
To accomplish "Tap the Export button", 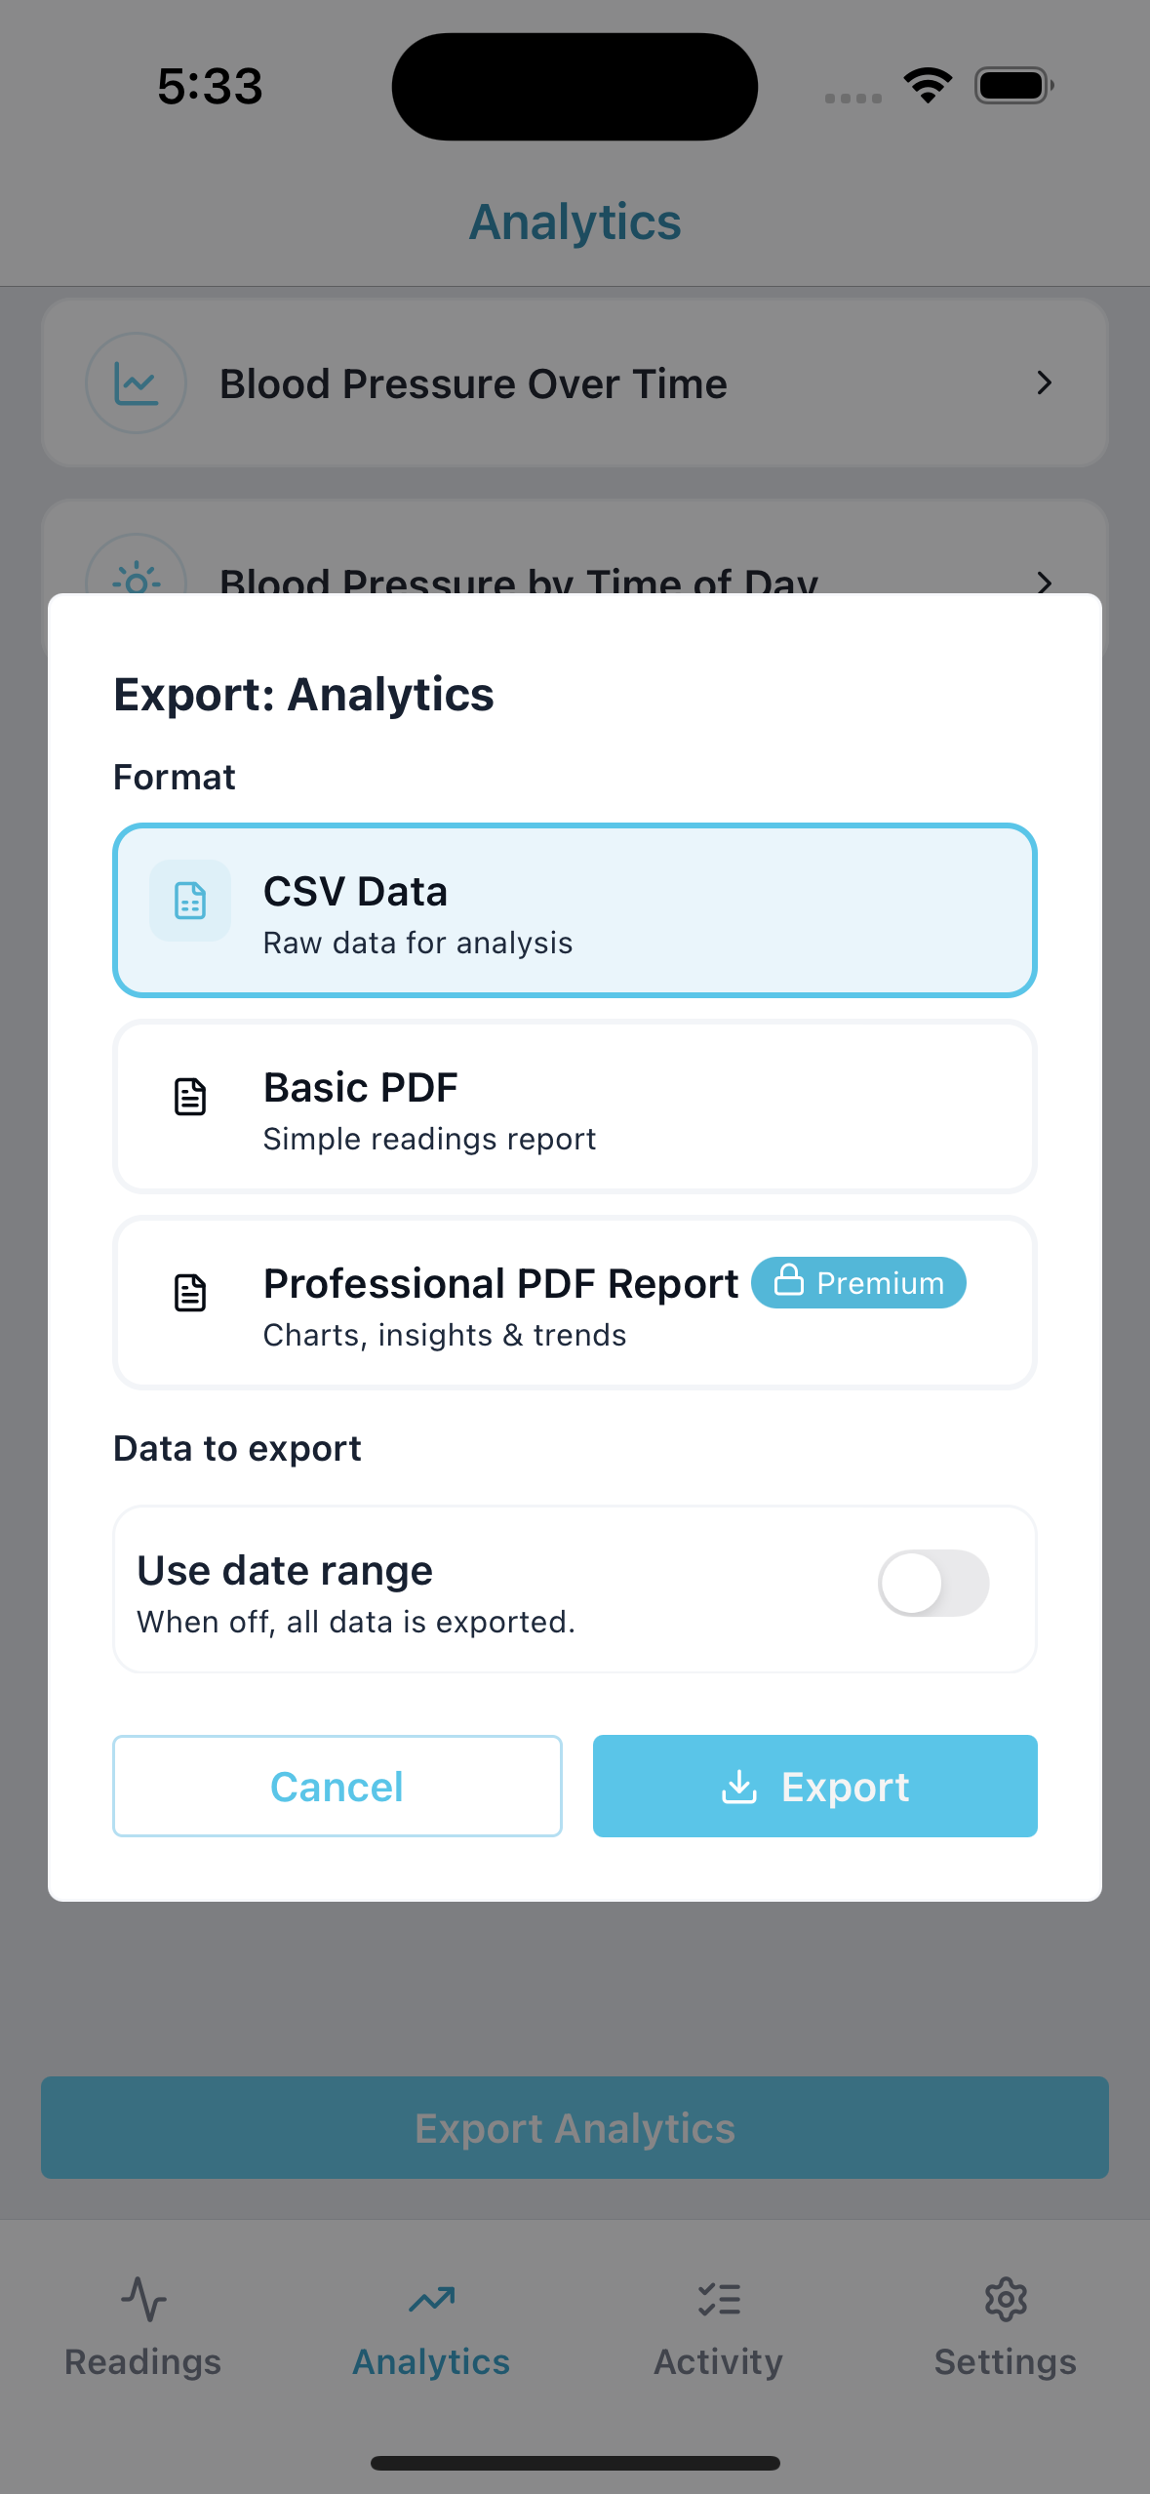I will click(x=814, y=1787).
